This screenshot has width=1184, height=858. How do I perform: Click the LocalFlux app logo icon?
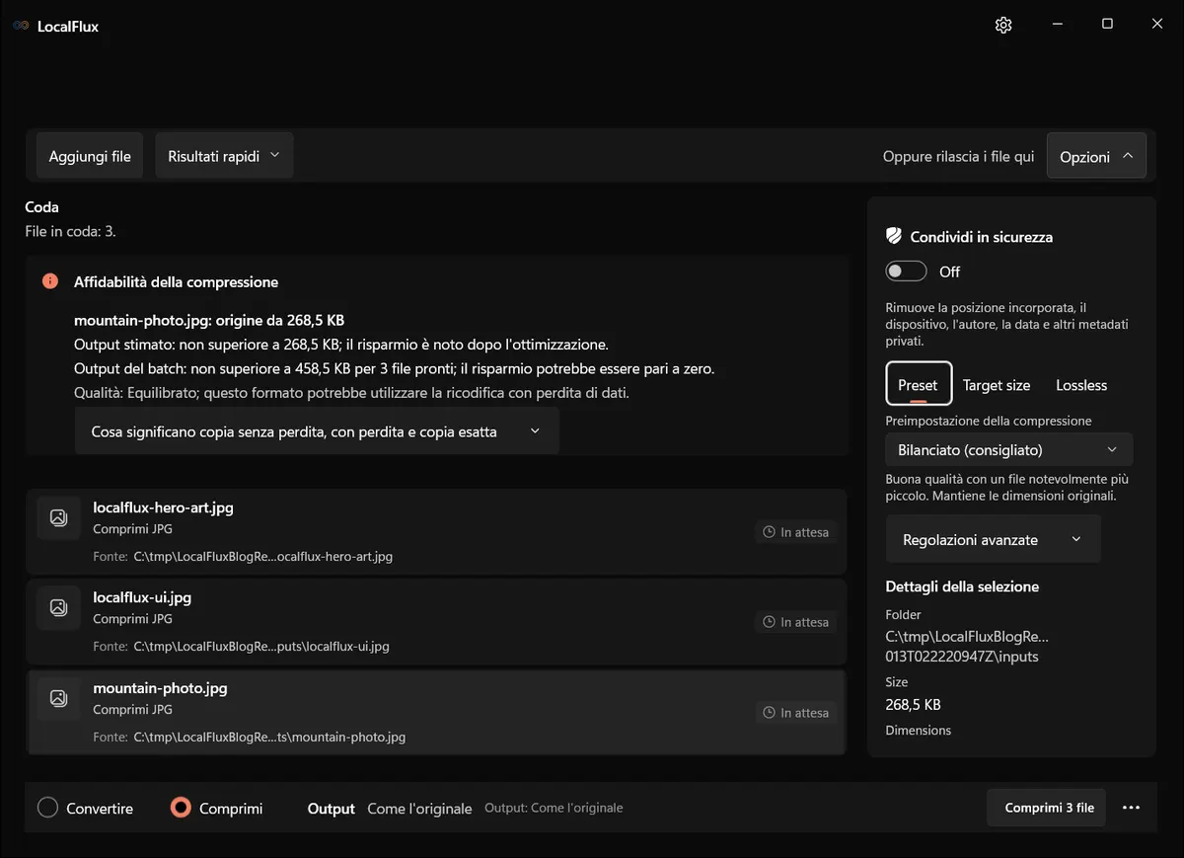point(21,26)
